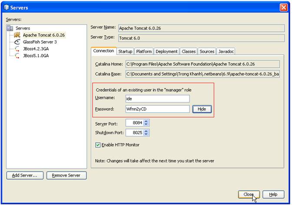Go to the Sources tab
Image resolution: width=292 pixels, height=205 pixels.
tap(207, 51)
